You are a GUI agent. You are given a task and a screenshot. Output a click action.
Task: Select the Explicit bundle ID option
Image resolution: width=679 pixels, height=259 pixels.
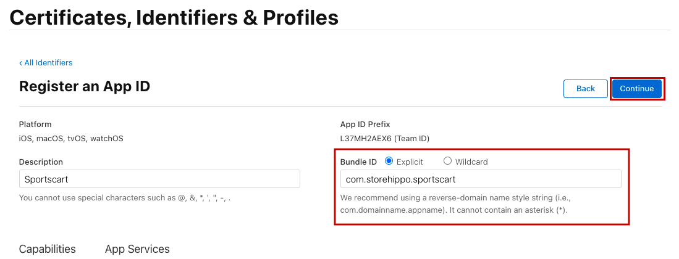389,162
